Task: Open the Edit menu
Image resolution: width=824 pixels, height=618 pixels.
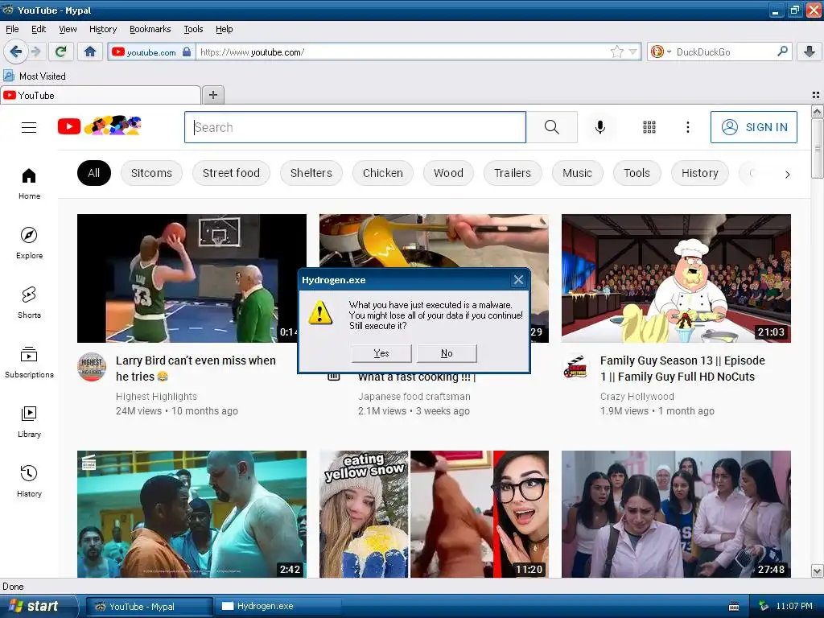Action: pyautogui.click(x=39, y=29)
